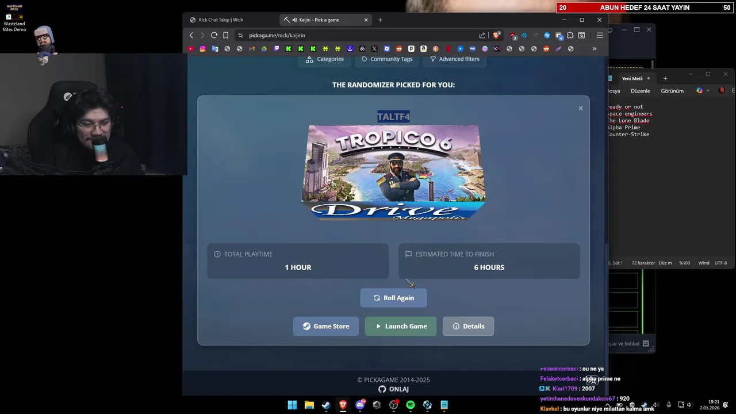Open the X (Twitter) bookmark icon
736x414 pixels.
click(x=374, y=49)
